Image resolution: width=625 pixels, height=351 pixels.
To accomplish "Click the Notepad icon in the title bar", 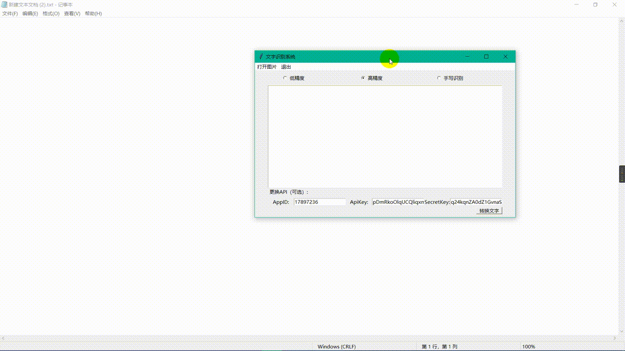I will [4, 4].
